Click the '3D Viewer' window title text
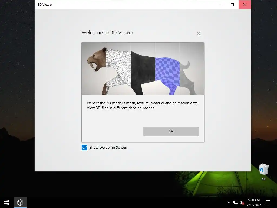The width and height of the screenshot is (277, 208). [x=45, y=5]
